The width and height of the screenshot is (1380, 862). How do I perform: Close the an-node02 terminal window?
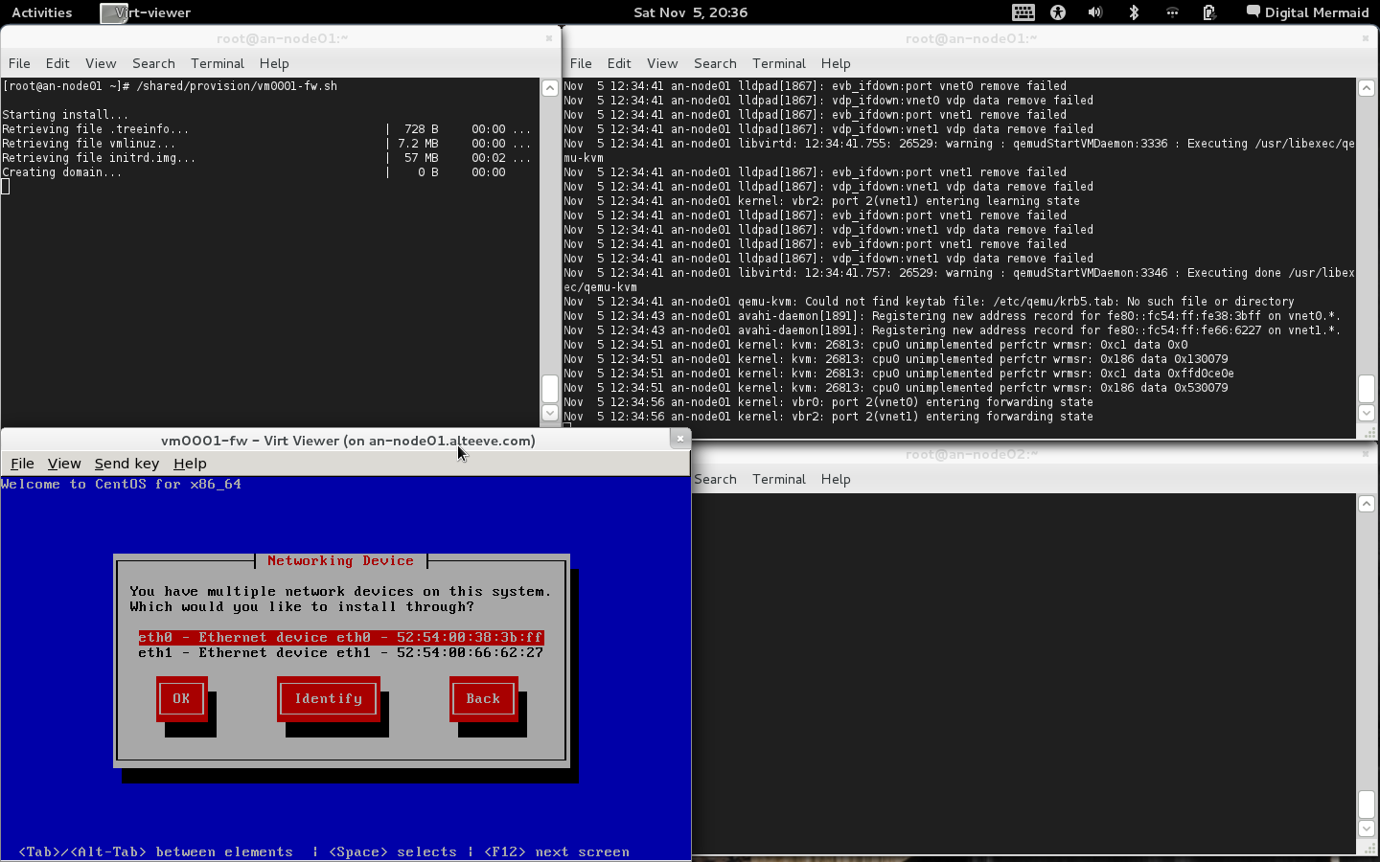[x=1366, y=454]
